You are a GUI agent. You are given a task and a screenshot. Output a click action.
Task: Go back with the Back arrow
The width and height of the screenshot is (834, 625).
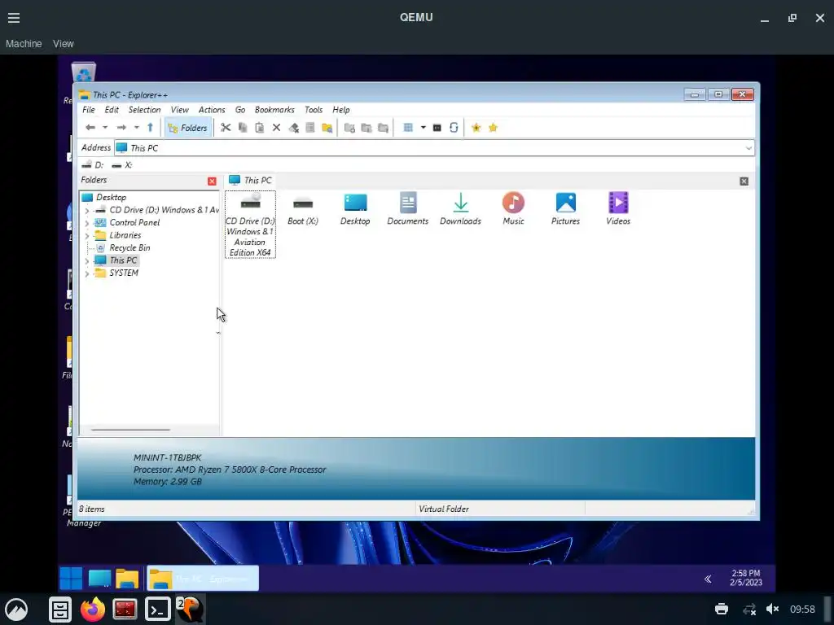pos(90,128)
